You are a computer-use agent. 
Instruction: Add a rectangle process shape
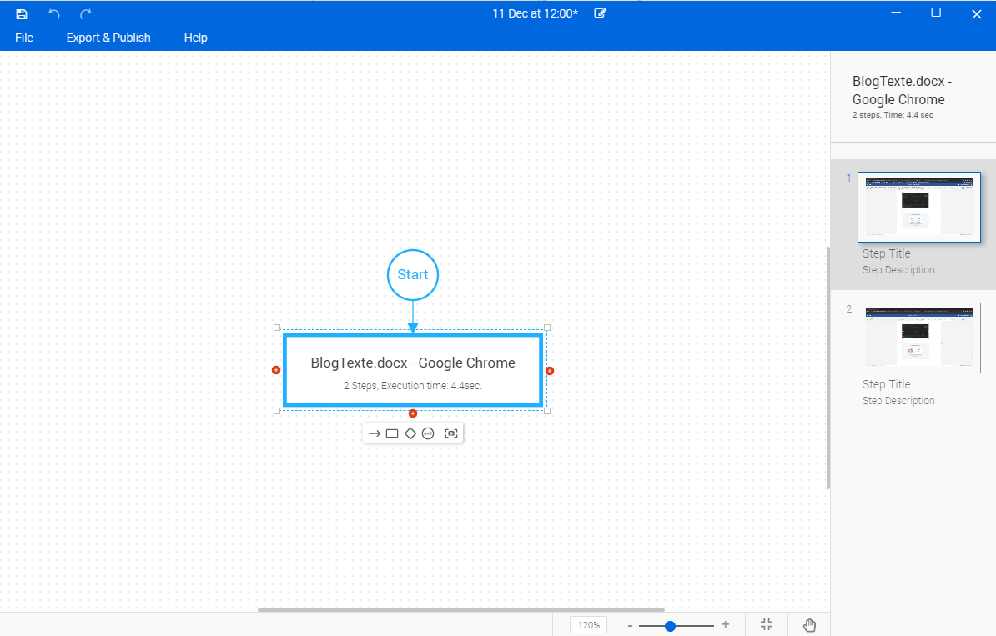coord(392,433)
